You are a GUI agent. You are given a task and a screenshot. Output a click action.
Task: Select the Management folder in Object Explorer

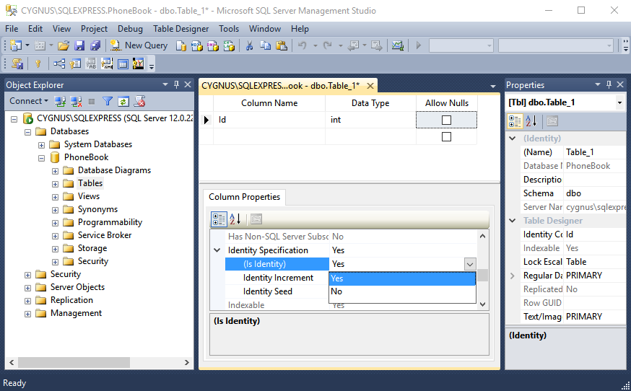[76, 313]
